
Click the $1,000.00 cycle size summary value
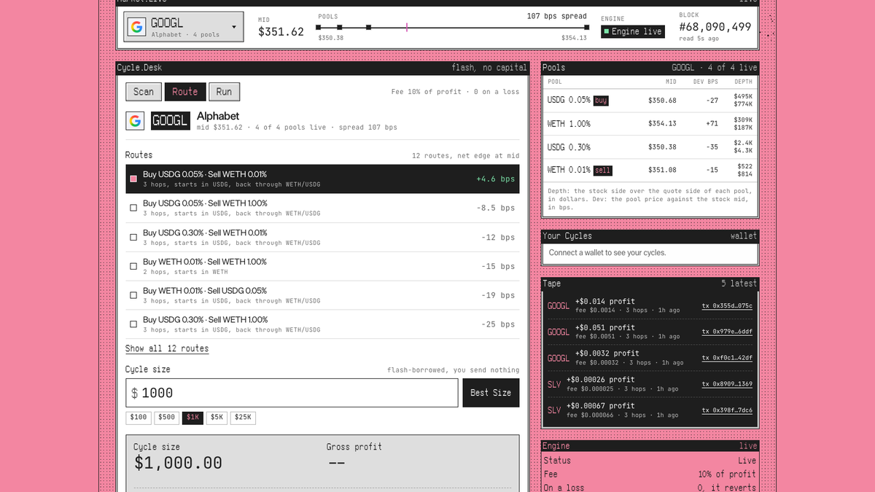178,463
